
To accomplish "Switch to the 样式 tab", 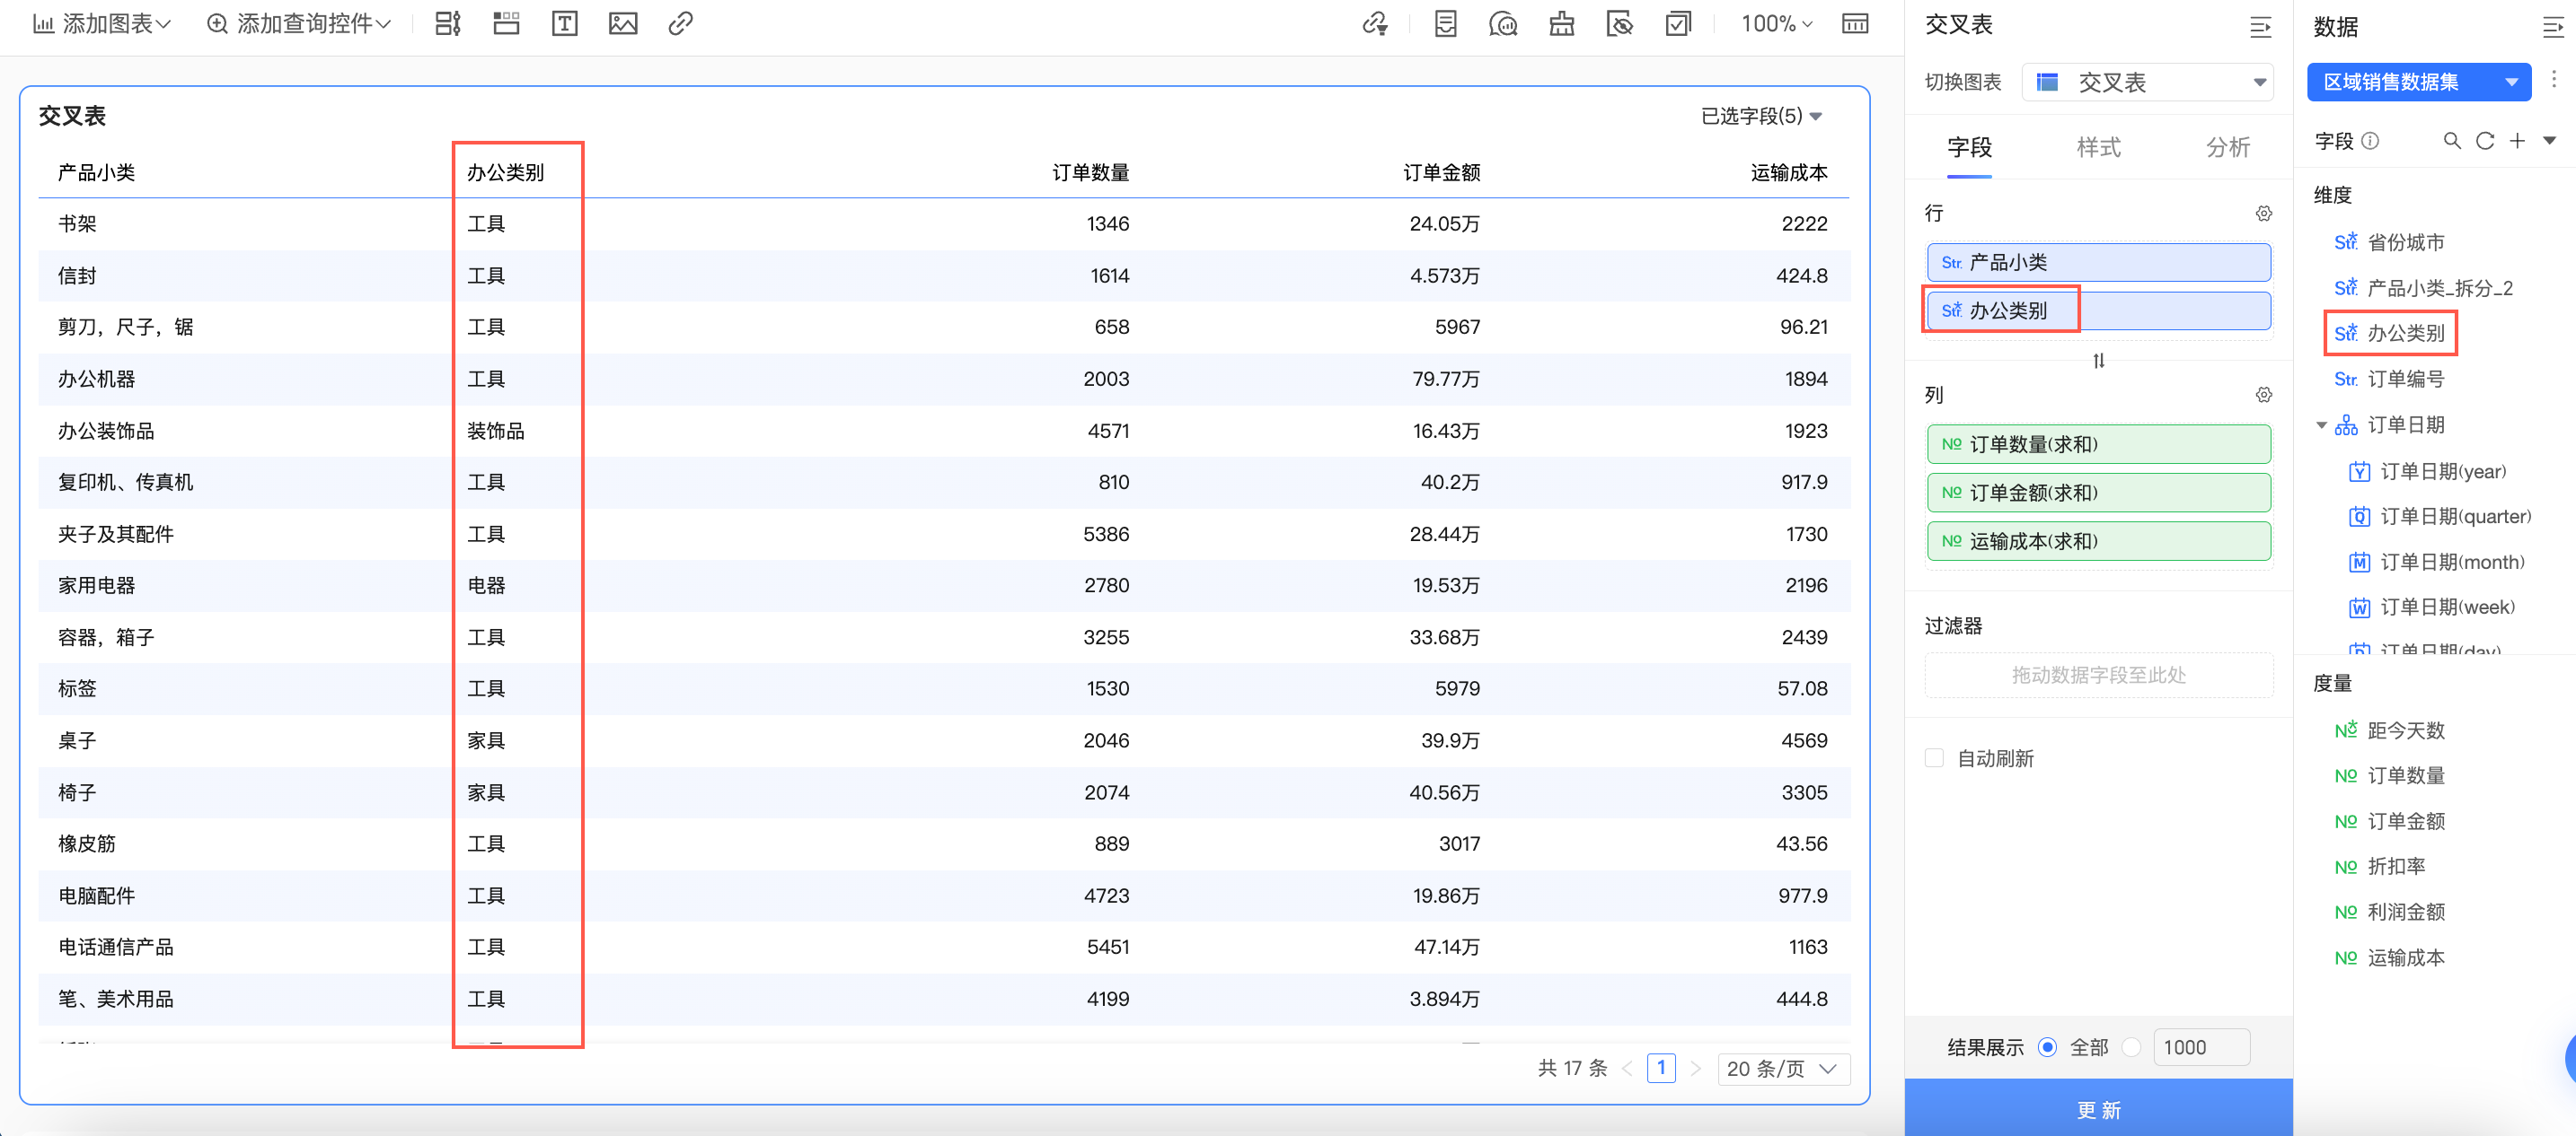I will click(x=2098, y=148).
